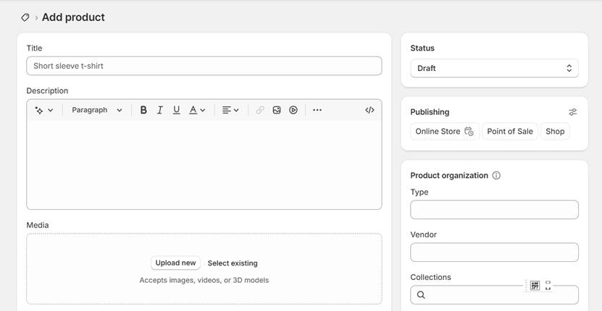Select the Shop channel
This screenshot has width=602, height=311.
(555, 131)
